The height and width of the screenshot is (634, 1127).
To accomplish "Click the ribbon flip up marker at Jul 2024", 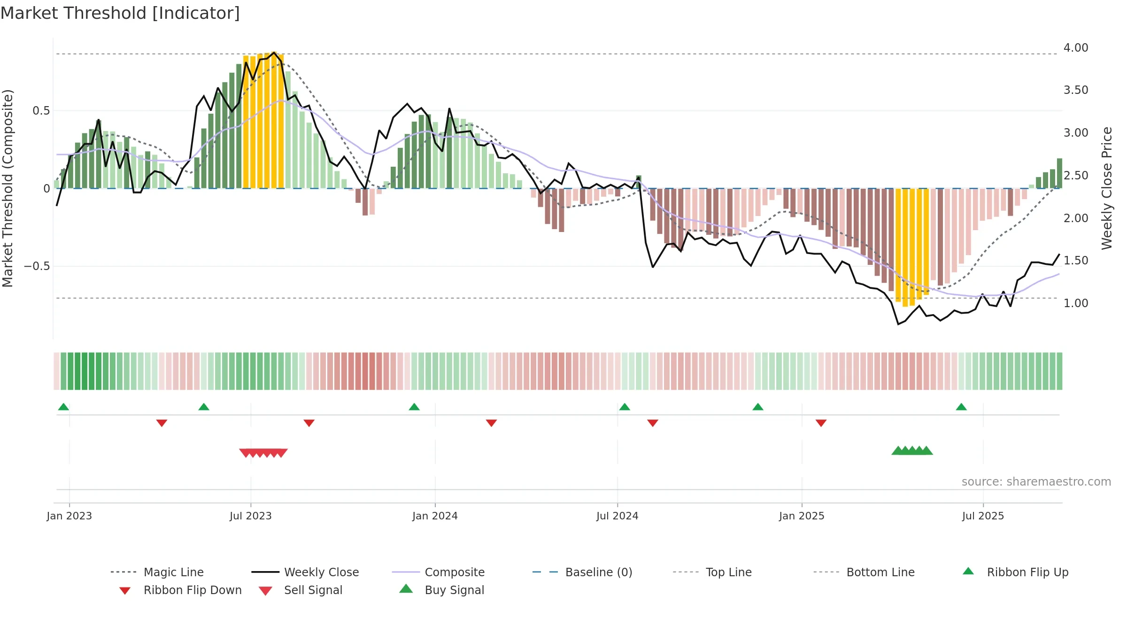I will tap(625, 407).
